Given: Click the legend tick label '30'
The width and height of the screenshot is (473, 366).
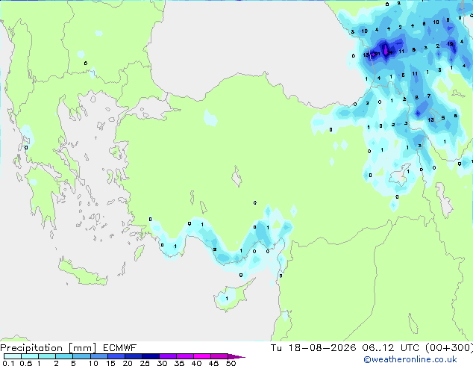Looking at the screenshot, I should point(162,363).
